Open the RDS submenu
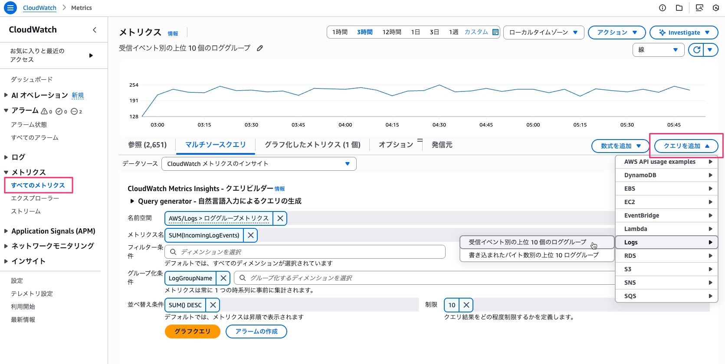Image resolution: width=725 pixels, height=364 pixels. click(666, 256)
